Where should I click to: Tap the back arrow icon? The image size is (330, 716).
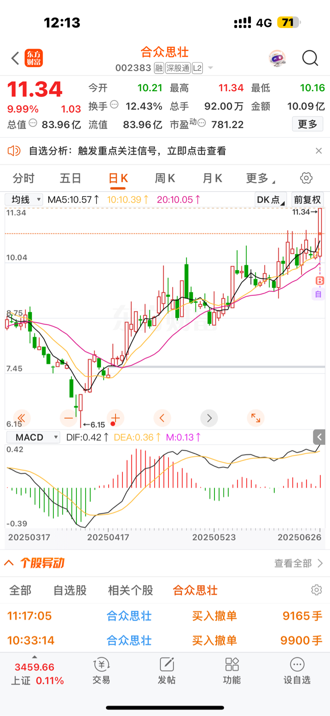pyautogui.click(x=15, y=58)
